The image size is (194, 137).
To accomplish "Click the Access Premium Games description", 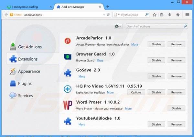I will [102, 44].
